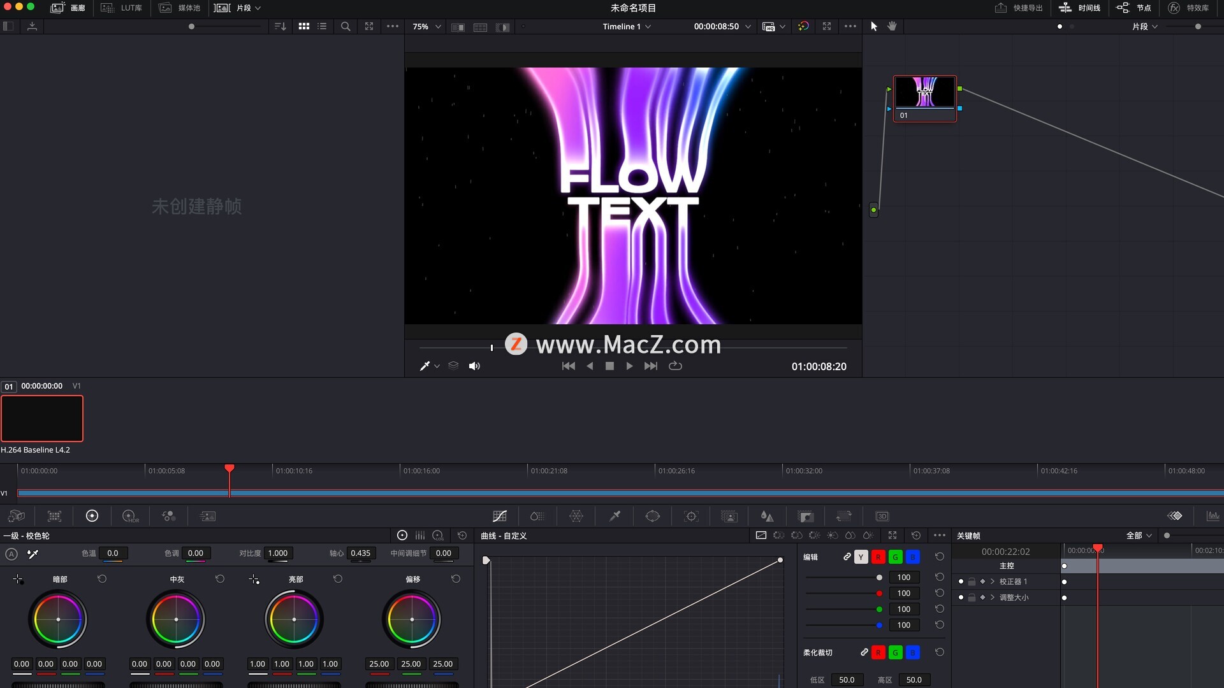Open the Tracker palette
This screenshot has width=1224, height=688.
point(691,516)
